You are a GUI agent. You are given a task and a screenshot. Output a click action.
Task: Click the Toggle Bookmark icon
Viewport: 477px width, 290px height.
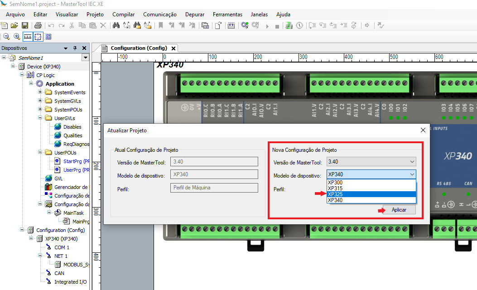point(161,25)
